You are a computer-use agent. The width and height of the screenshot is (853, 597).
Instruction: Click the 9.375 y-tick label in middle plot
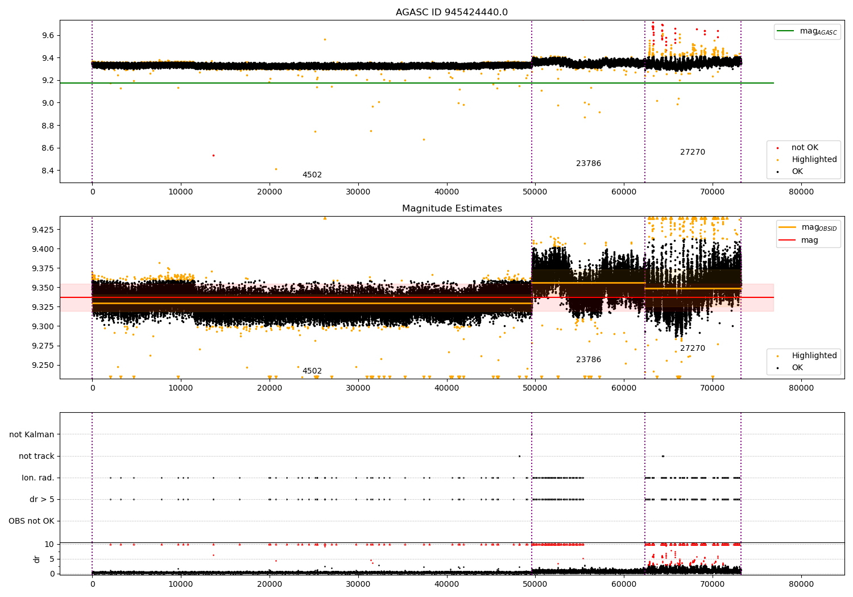(43, 268)
